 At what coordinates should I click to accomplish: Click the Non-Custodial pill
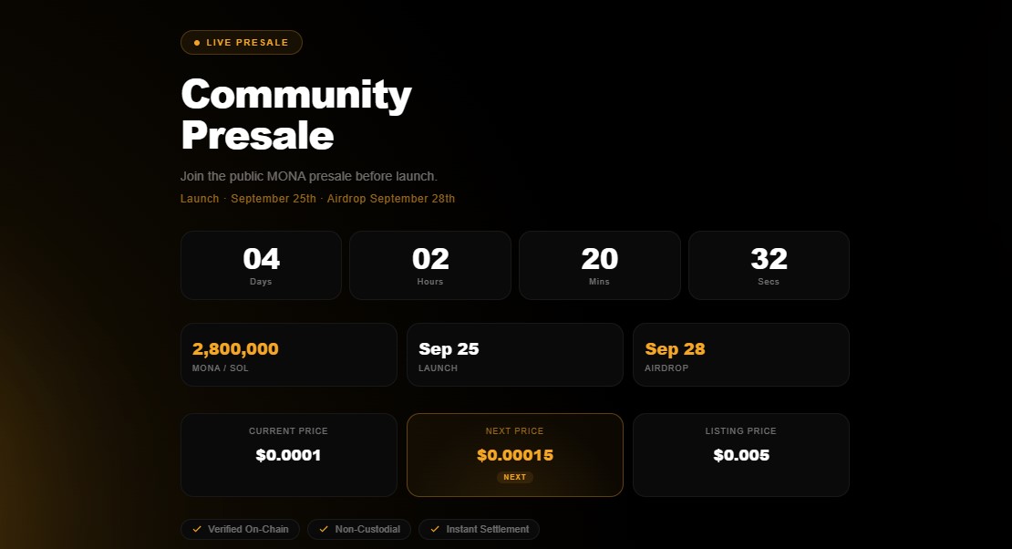pos(359,529)
